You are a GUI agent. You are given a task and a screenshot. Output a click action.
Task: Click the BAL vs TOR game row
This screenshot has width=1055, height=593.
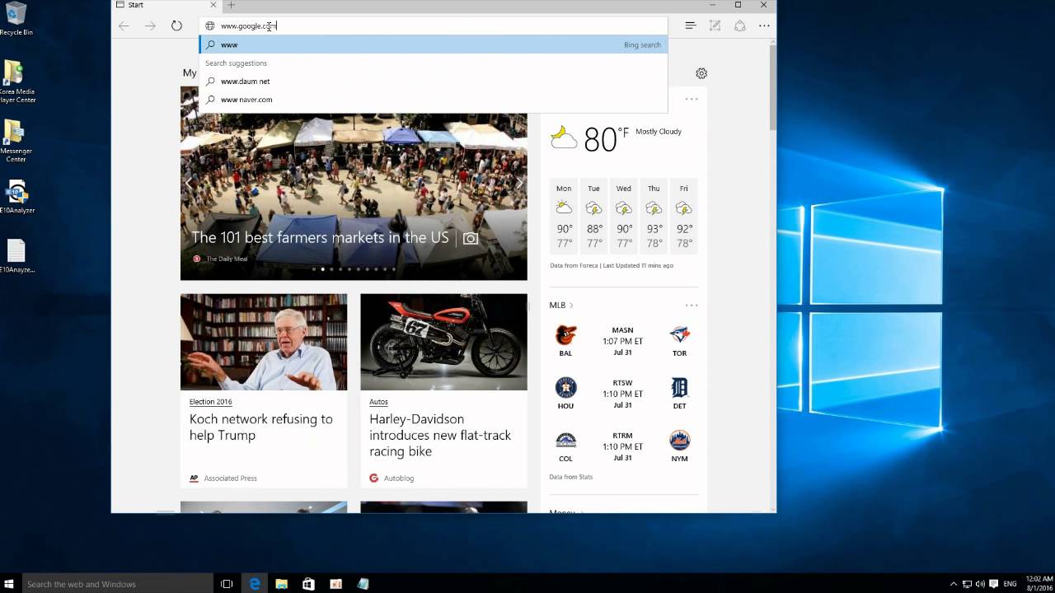point(623,341)
